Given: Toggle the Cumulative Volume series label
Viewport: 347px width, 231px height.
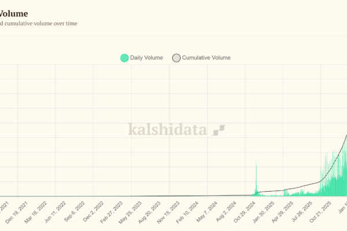Looking at the screenshot, I should click(x=206, y=58).
